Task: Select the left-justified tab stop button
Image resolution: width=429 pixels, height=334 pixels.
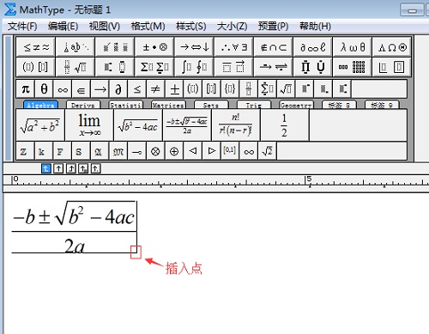Action: coord(46,168)
